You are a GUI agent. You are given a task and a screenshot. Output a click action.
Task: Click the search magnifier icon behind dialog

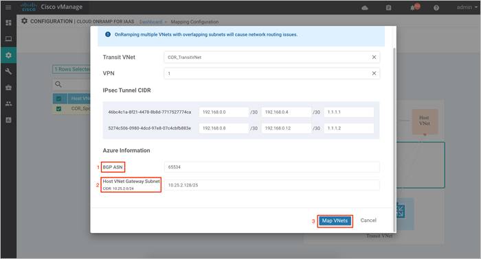[58, 84]
